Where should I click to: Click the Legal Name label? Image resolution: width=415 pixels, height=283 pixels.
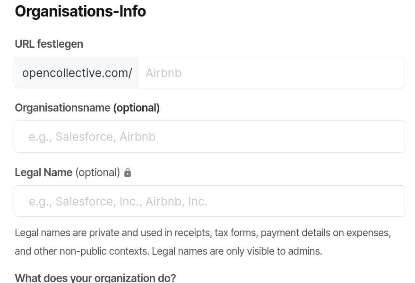pos(43,172)
